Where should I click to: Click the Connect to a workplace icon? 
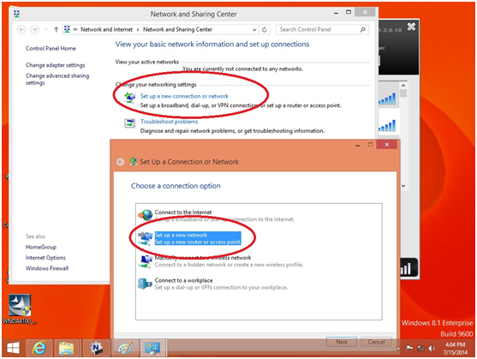(145, 284)
